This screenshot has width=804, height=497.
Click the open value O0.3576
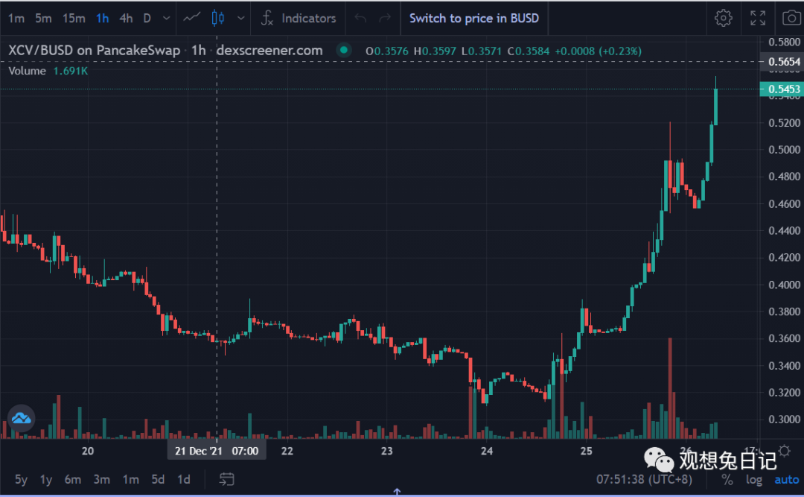[387, 51]
